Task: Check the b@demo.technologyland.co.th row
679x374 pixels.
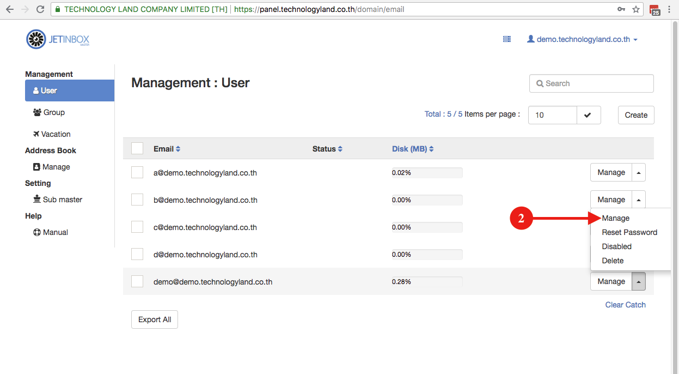Action: pyautogui.click(x=137, y=200)
